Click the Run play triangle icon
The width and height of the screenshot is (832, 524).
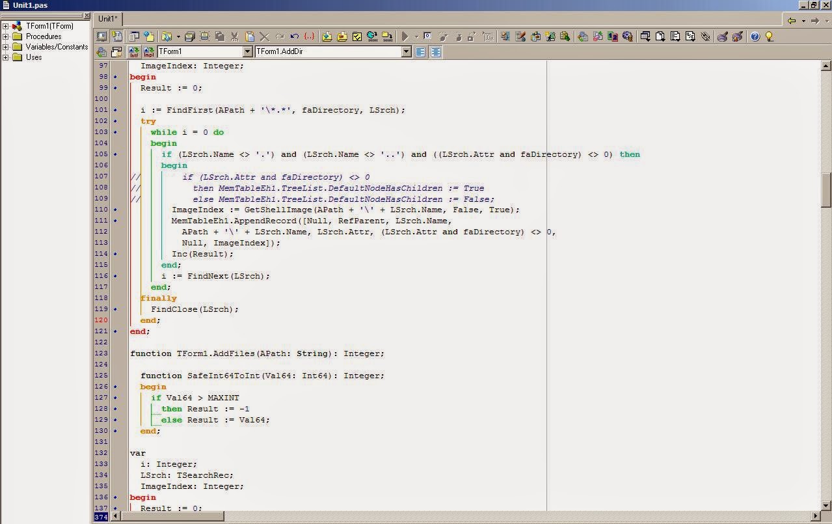point(404,36)
